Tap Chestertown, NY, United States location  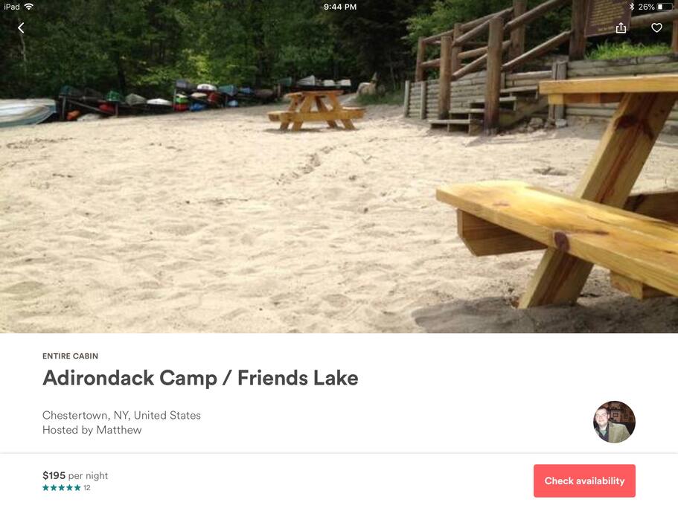tap(121, 415)
